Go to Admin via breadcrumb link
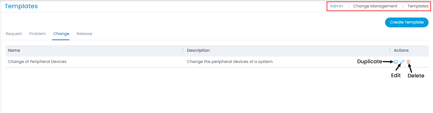The height and width of the screenshot is (113, 433). pyautogui.click(x=336, y=6)
